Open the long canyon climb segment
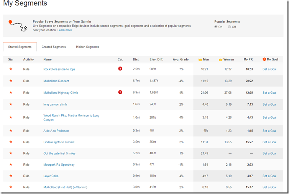 [55, 104]
